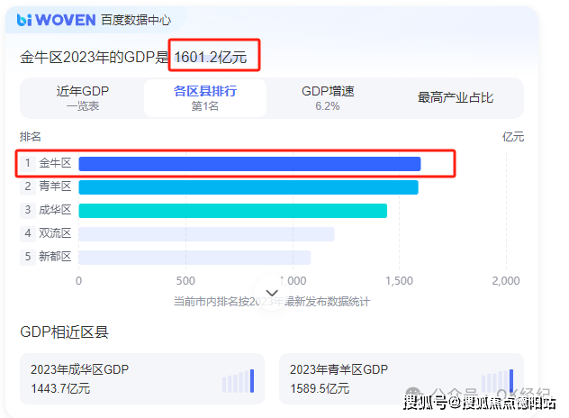Click the GDP相近区县 heading
The width and height of the screenshot is (569, 418).
64,332
